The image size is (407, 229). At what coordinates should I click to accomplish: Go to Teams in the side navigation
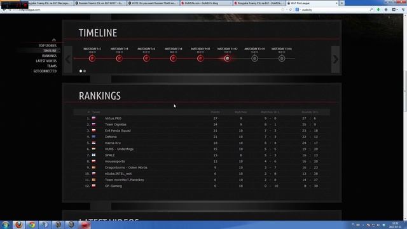coord(52,66)
